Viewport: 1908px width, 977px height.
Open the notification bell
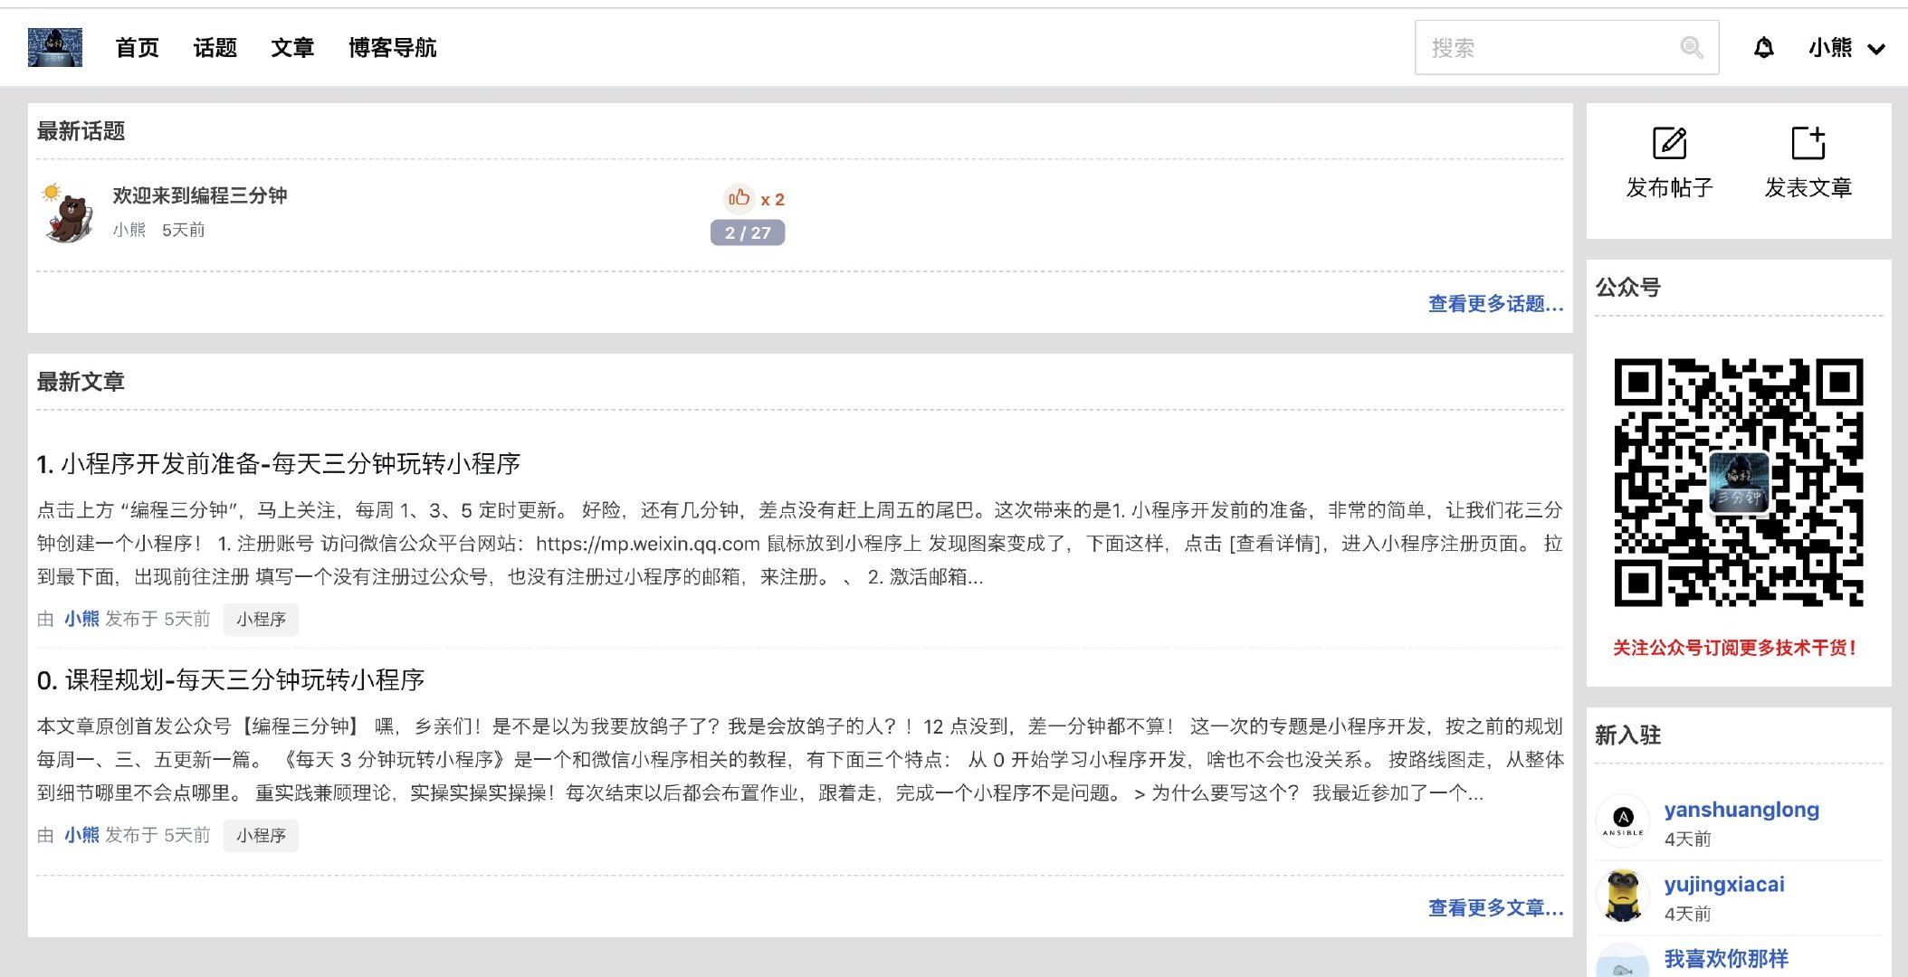(1763, 48)
